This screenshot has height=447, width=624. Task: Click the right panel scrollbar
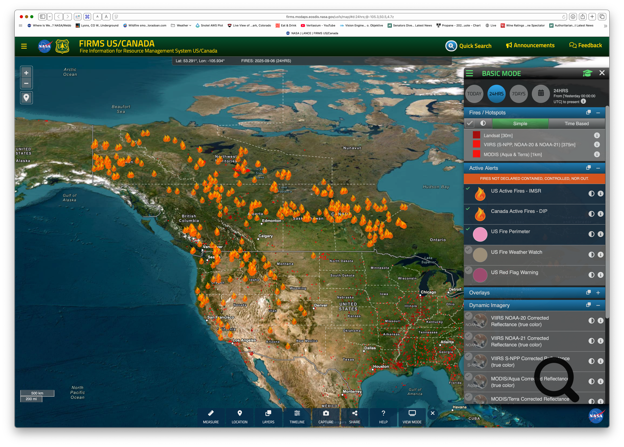(607, 212)
